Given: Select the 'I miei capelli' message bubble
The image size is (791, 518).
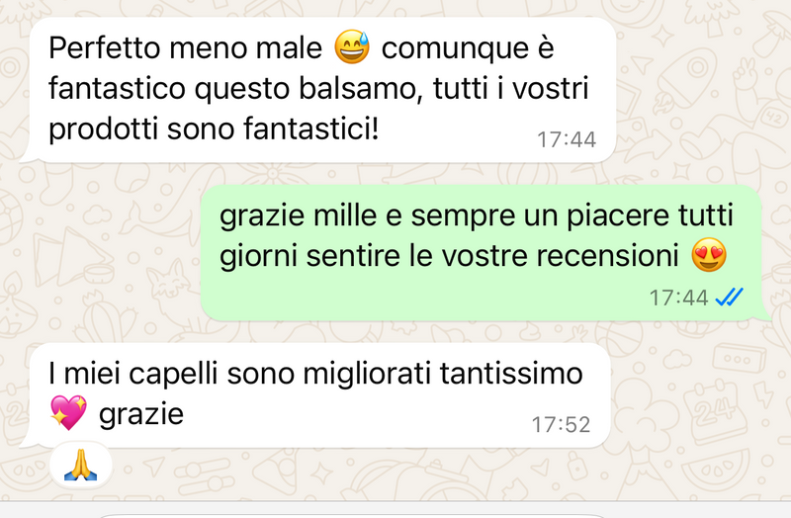Looking at the screenshot, I should 315,395.
